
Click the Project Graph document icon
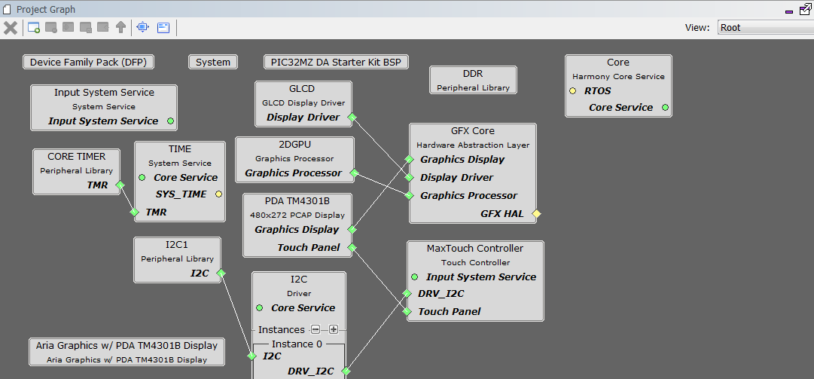(7, 9)
